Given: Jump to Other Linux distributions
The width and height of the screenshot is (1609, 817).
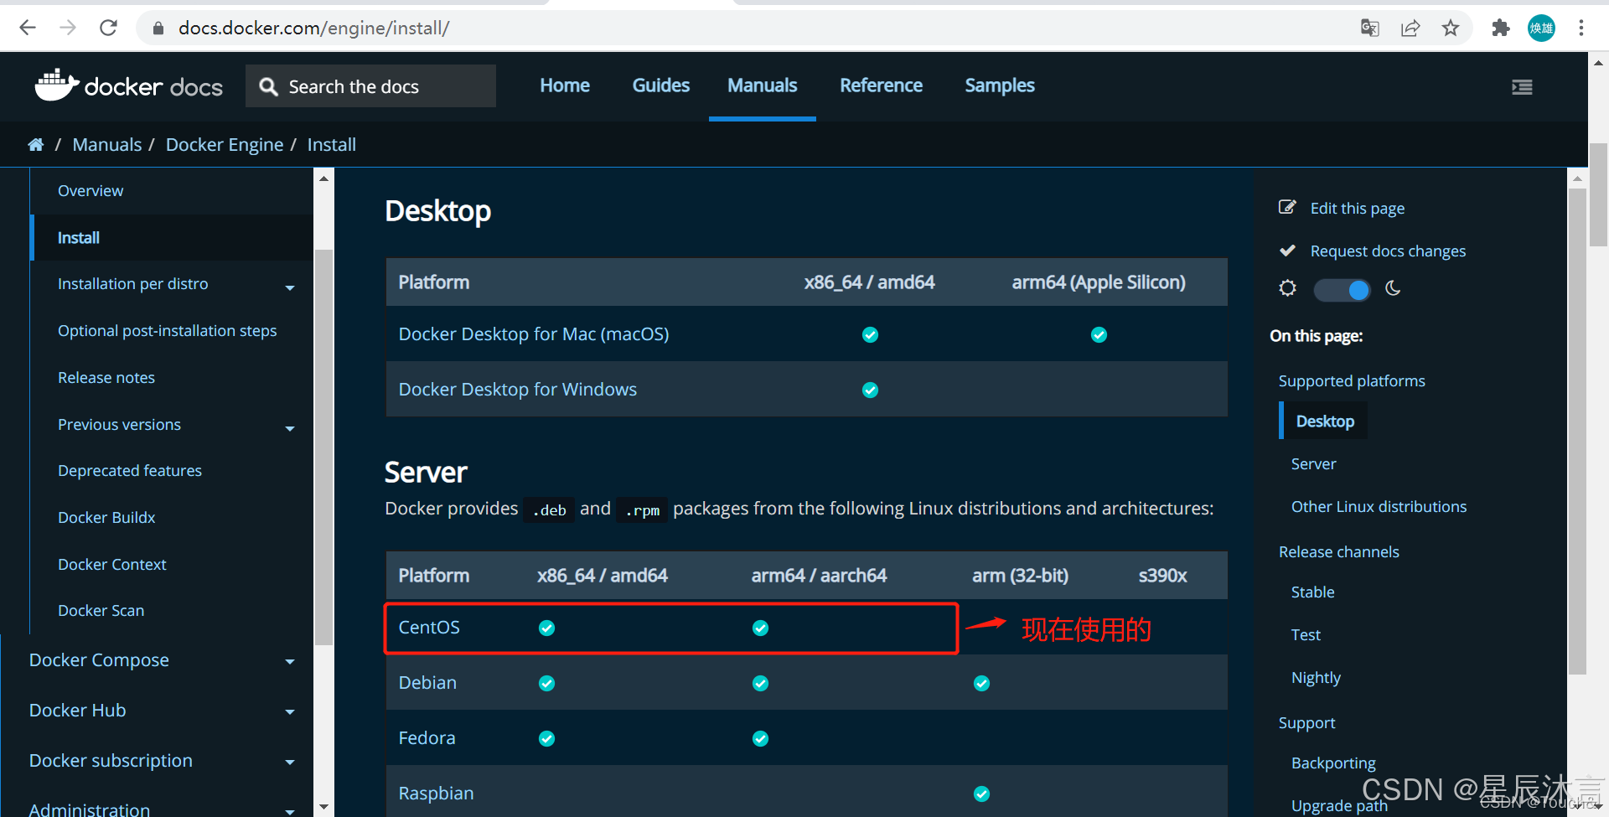Looking at the screenshot, I should pos(1379,507).
